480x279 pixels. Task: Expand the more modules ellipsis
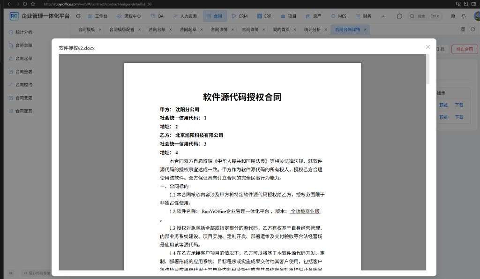tap(383, 16)
